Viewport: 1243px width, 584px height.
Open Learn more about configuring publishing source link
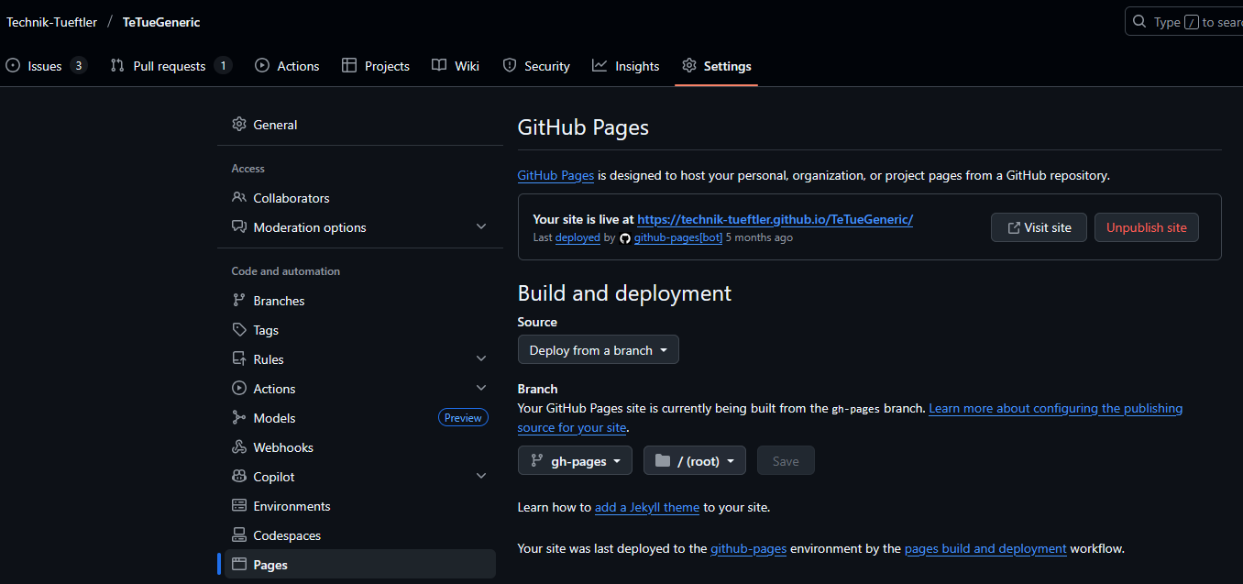point(1056,408)
